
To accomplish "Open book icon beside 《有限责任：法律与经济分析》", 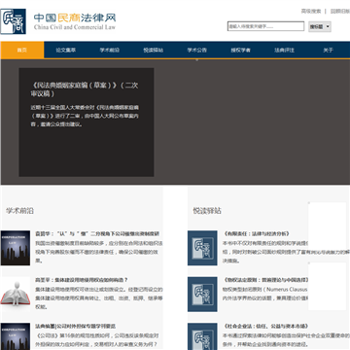I will coord(202,248).
